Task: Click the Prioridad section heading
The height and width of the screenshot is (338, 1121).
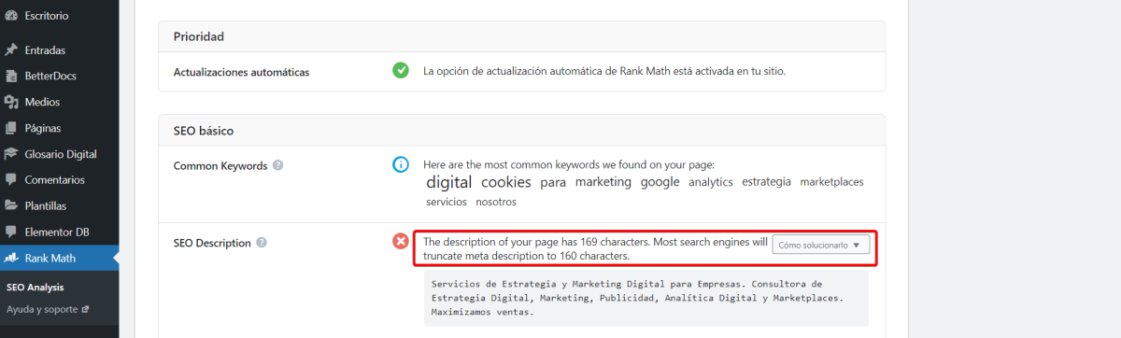Action: point(199,36)
